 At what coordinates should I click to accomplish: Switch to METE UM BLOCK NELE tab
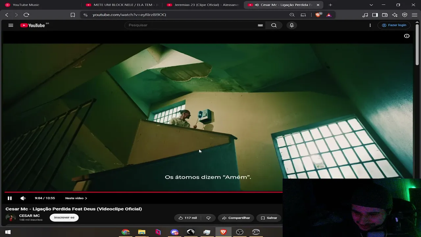122,5
